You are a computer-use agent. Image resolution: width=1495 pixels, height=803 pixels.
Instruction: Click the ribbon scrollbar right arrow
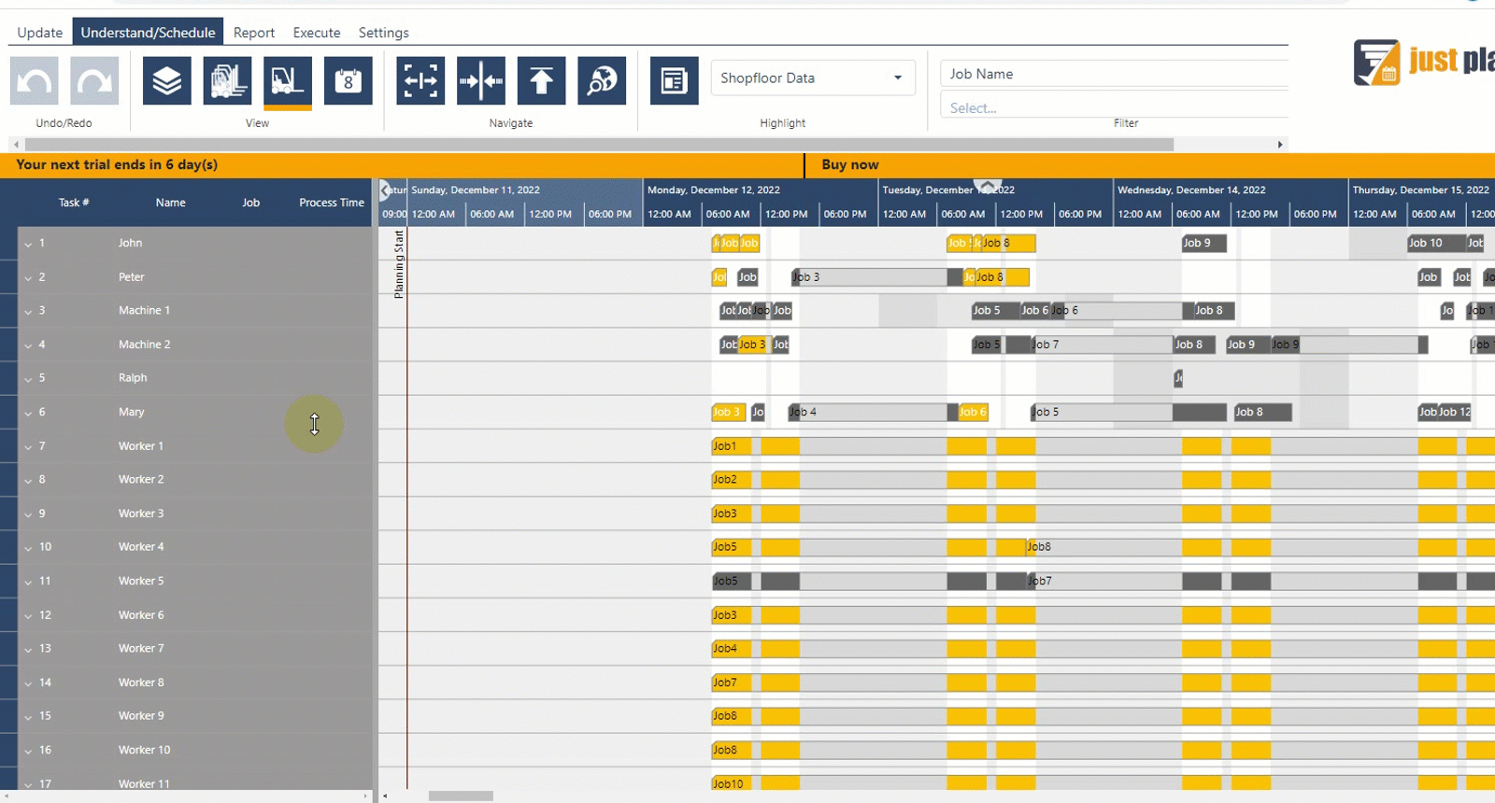point(1280,145)
